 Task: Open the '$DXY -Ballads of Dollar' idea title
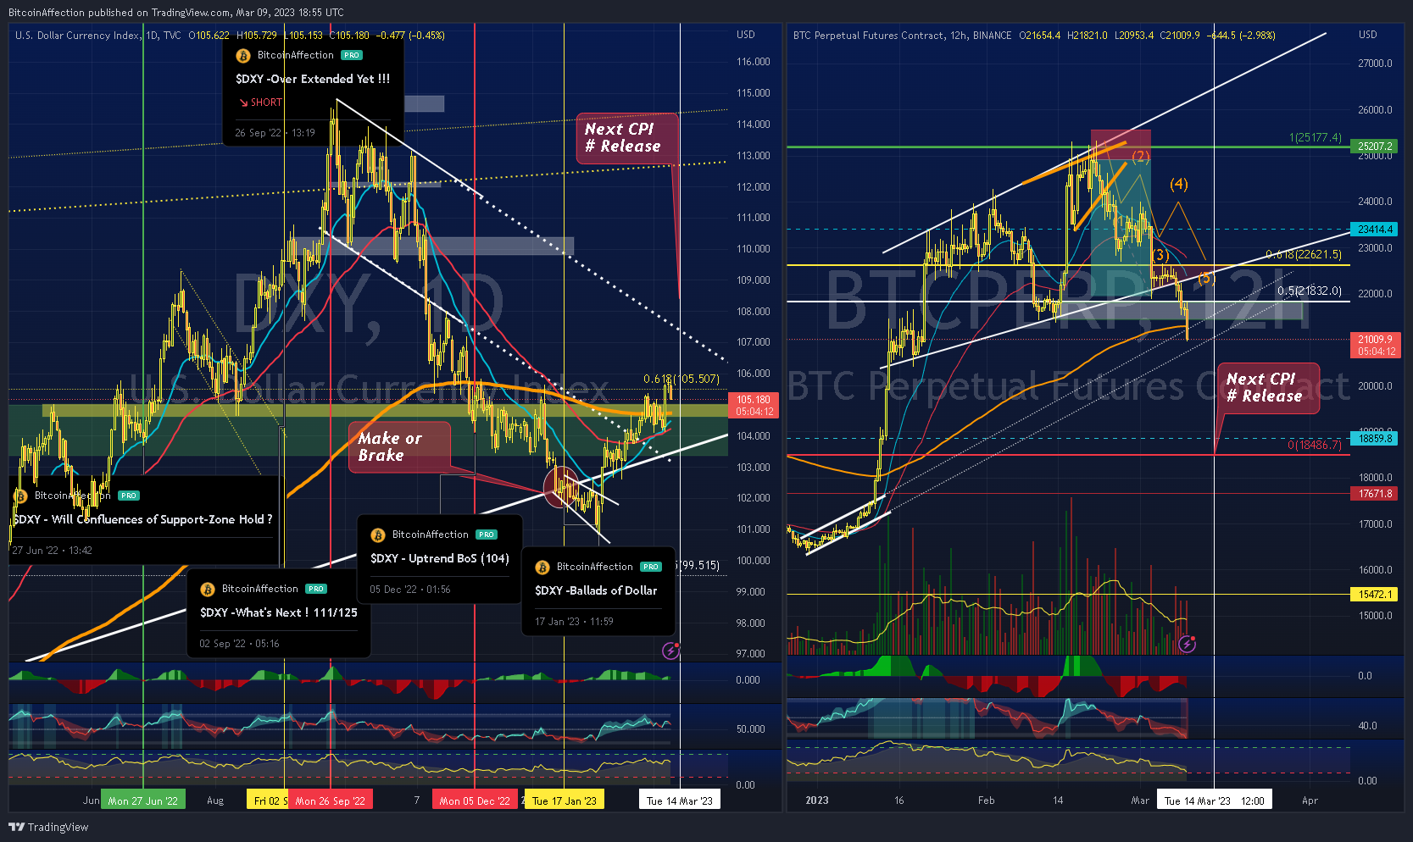[596, 590]
